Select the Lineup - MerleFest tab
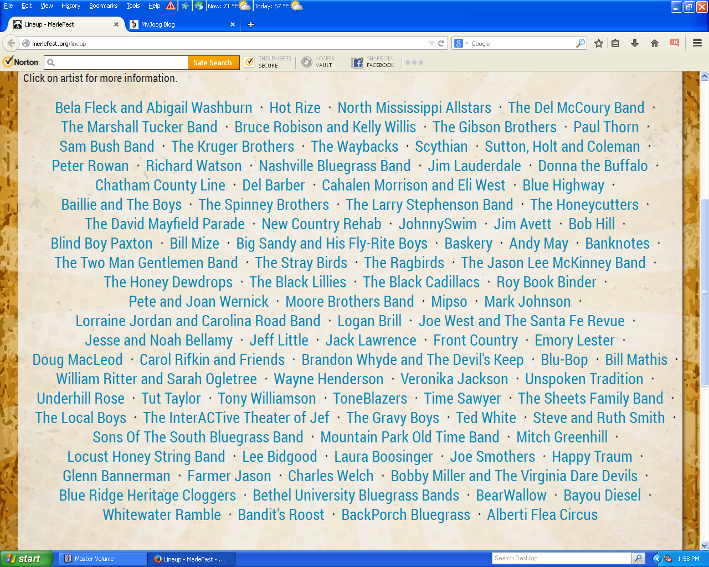 pyautogui.click(x=66, y=24)
